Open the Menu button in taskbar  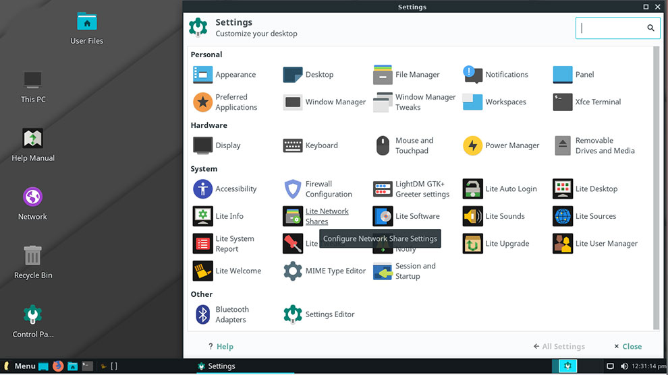coord(20,366)
